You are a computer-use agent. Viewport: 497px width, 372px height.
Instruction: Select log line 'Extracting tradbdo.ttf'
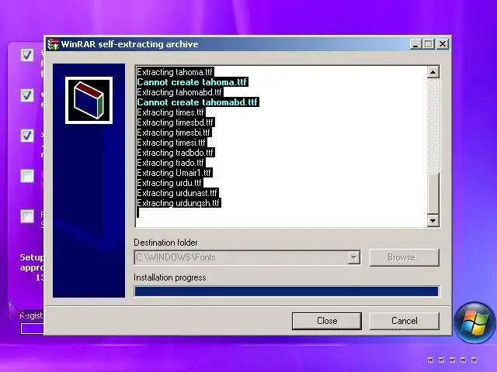[x=176, y=153]
